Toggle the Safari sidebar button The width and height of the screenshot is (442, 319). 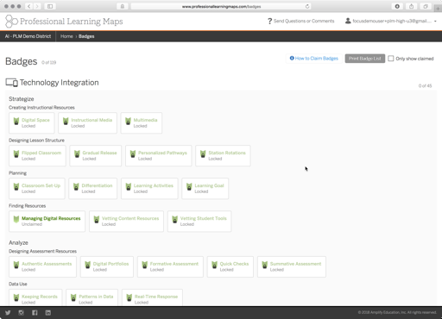[x=50, y=6]
